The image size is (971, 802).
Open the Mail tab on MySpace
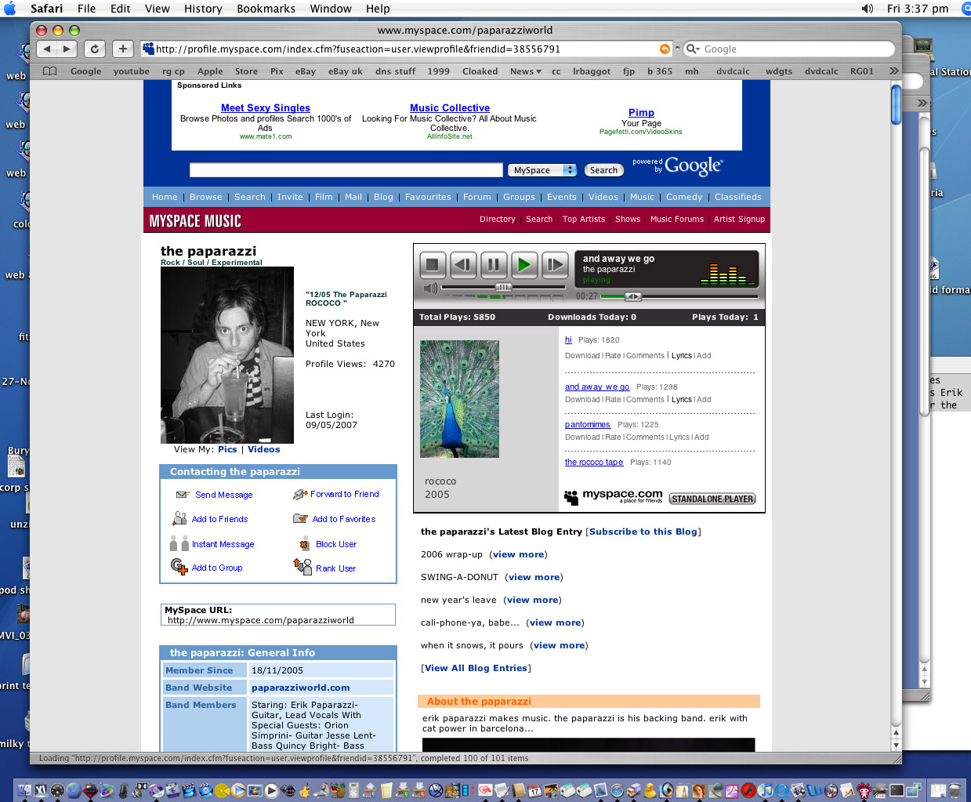point(353,197)
